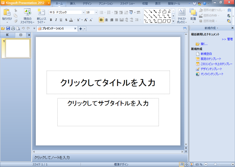Click the Open folder icon in quick toolbar

tap(3, 28)
